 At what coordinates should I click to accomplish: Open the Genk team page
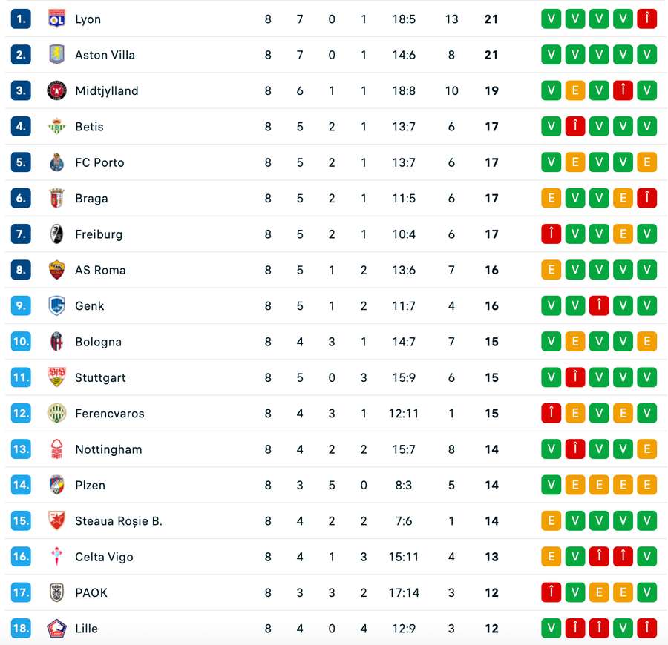coord(90,305)
